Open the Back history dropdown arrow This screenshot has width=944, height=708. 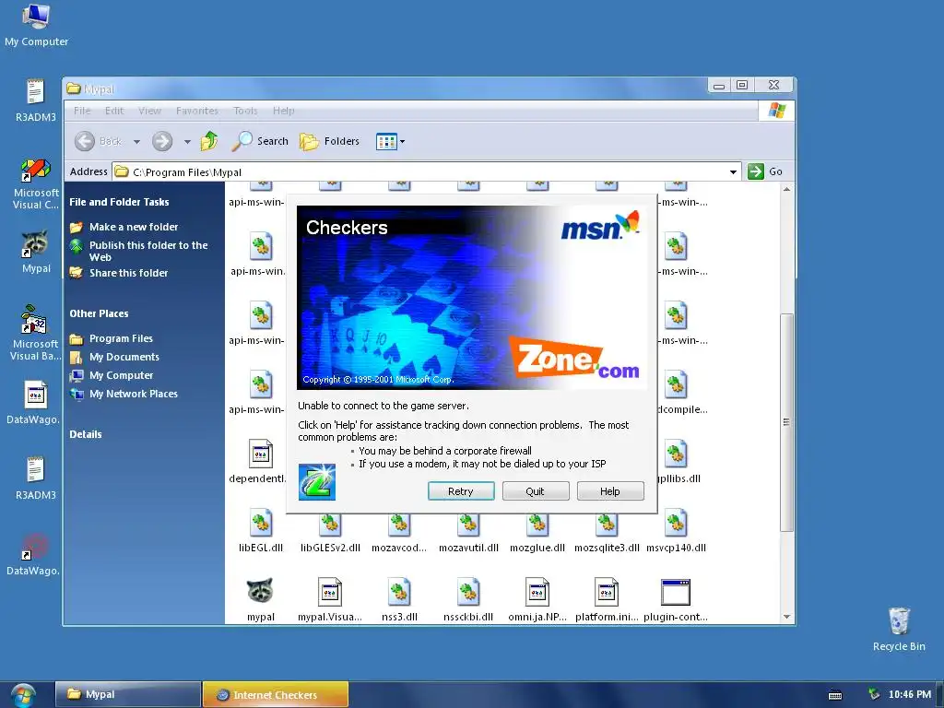tap(136, 142)
